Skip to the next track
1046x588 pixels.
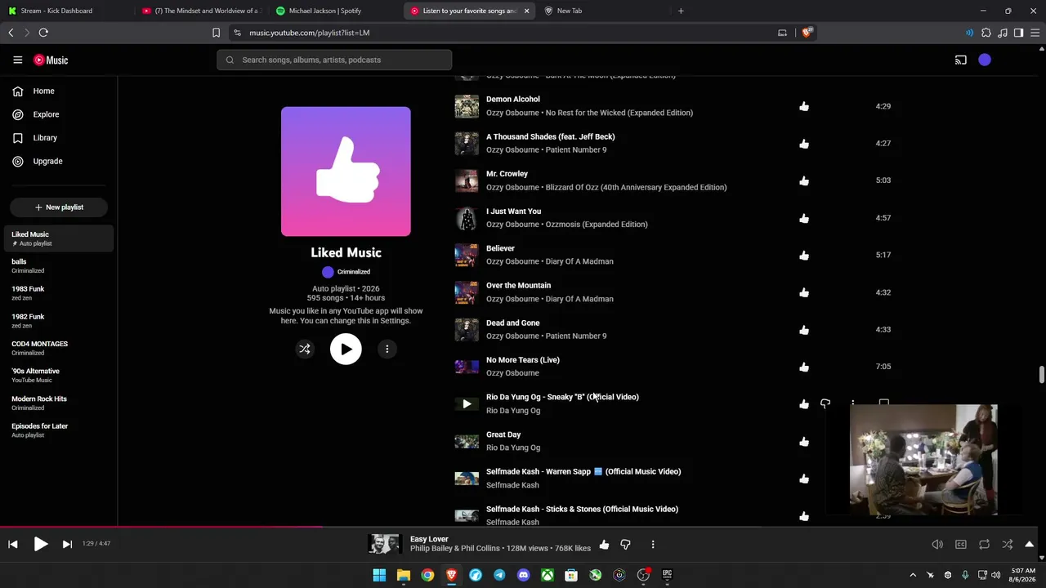[67, 544]
